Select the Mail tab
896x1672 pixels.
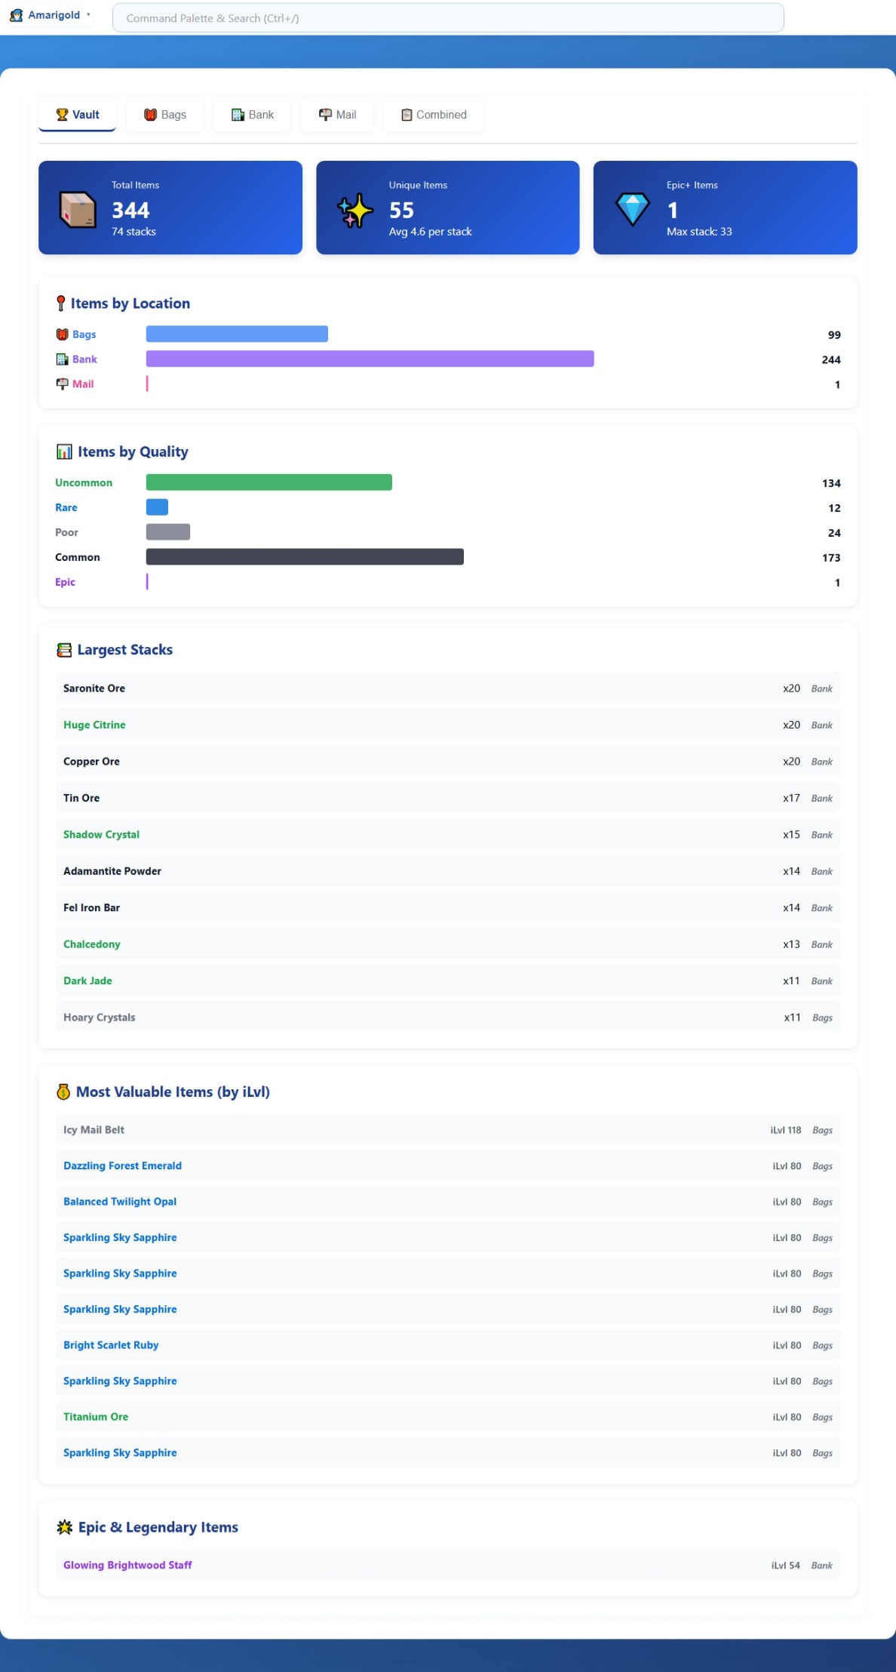(x=337, y=115)
